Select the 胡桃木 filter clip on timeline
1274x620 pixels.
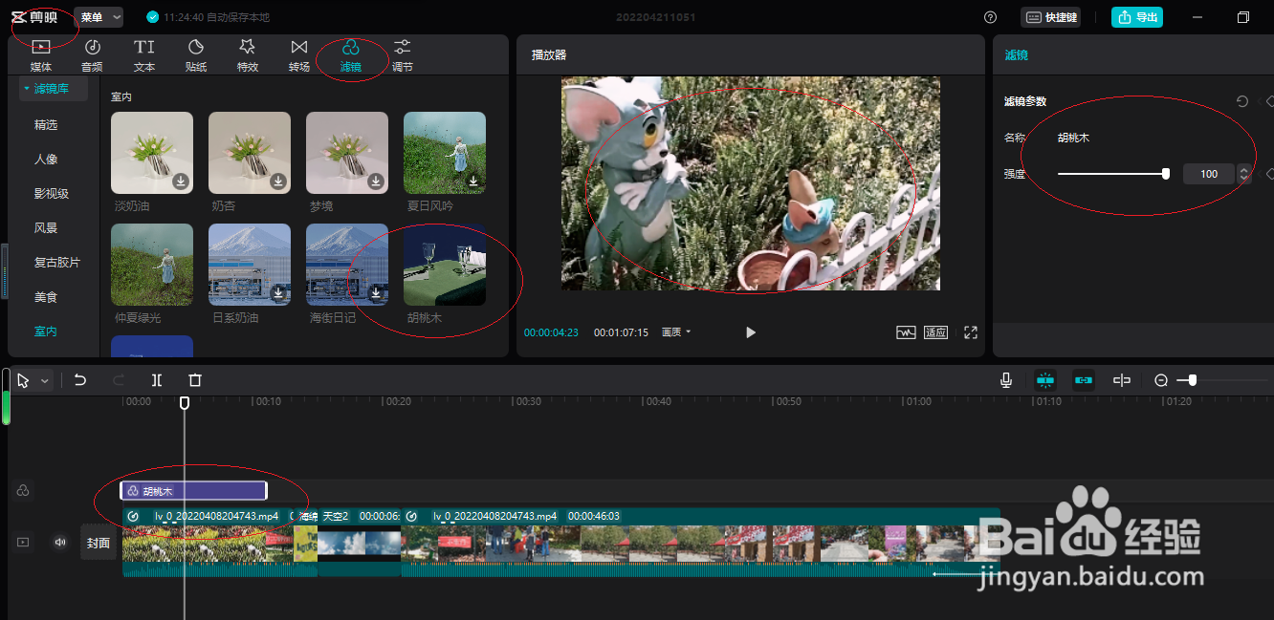(193, 491)
